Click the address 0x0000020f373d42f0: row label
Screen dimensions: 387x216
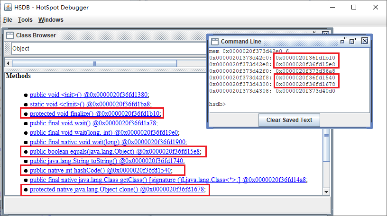[x=240, y=71]
